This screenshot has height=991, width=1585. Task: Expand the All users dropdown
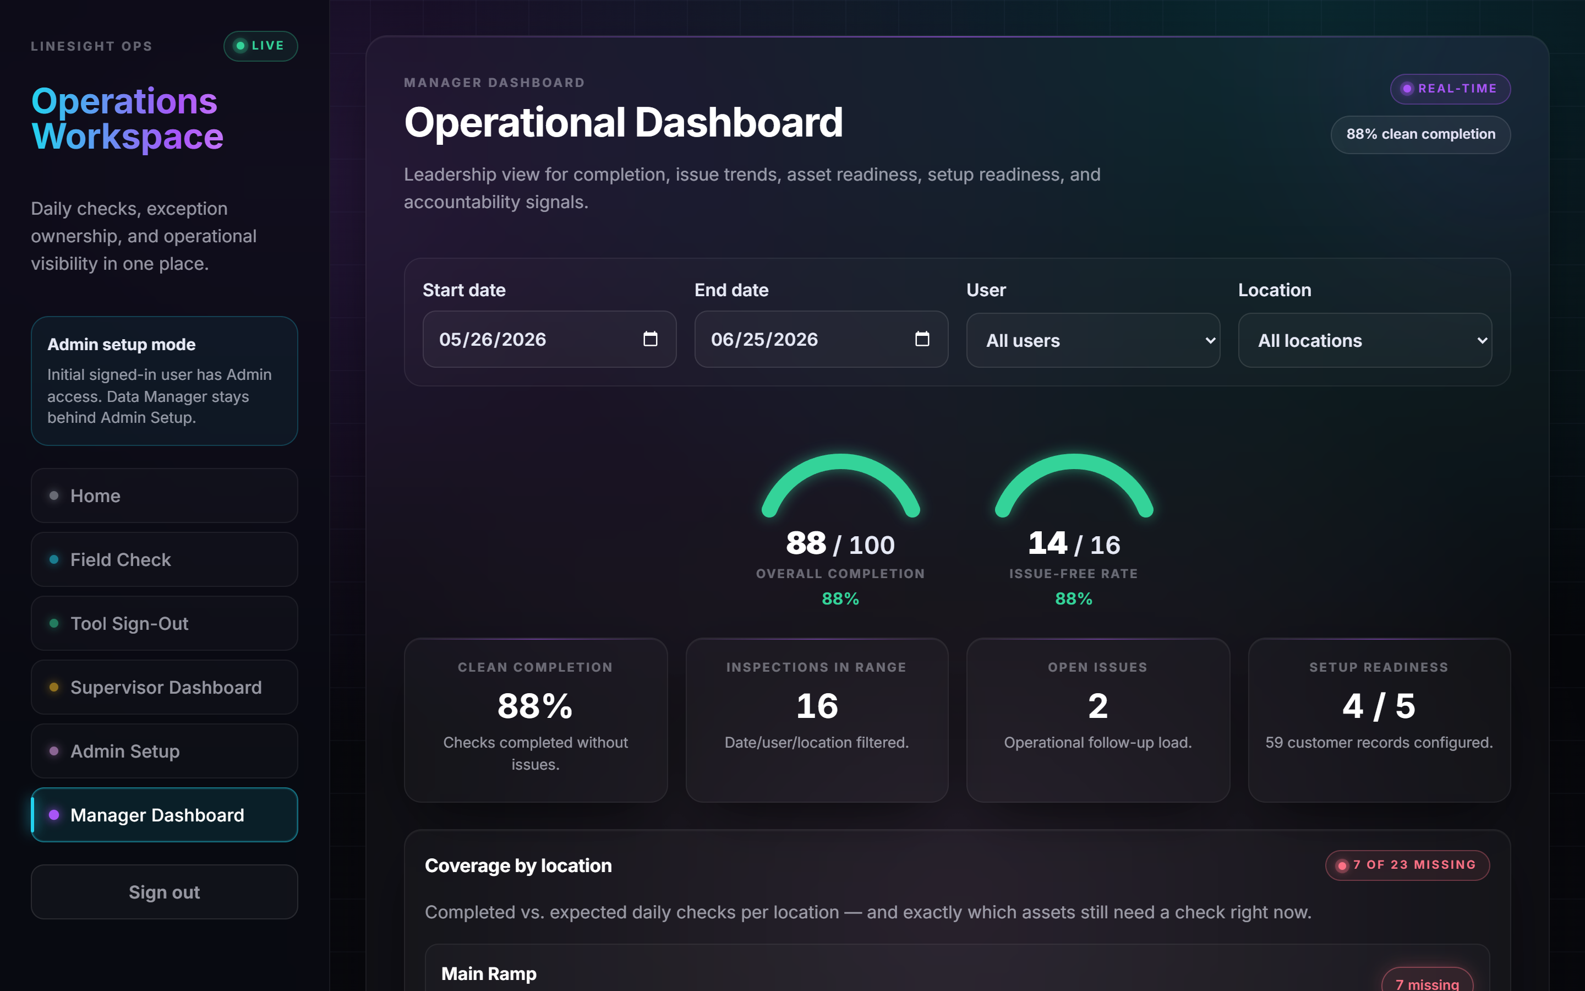pos(1092,340)
